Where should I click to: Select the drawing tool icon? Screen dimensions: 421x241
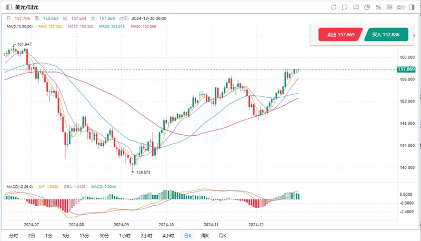345,7
